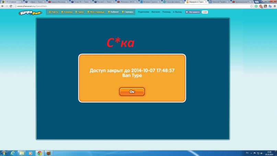Launch Internet Explorer from the taskbar
277x156 pixels.
(13, 153)
